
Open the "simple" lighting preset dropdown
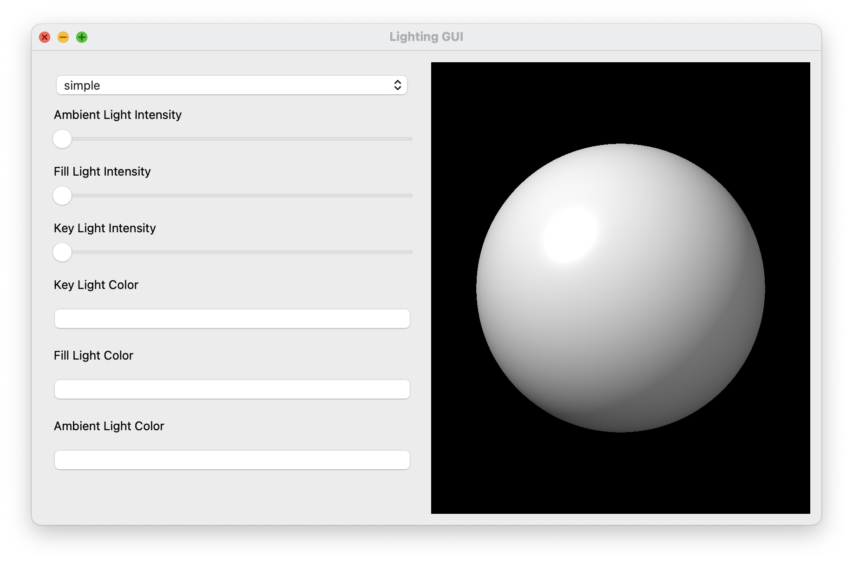(x=231, y=85)
